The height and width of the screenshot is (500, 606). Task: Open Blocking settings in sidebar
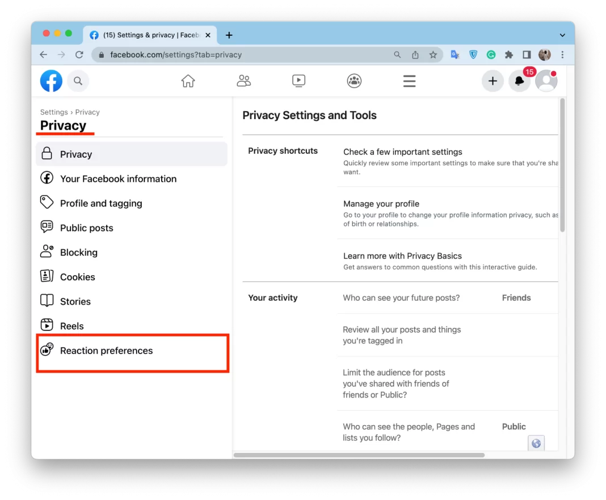(x=79, y=253)
